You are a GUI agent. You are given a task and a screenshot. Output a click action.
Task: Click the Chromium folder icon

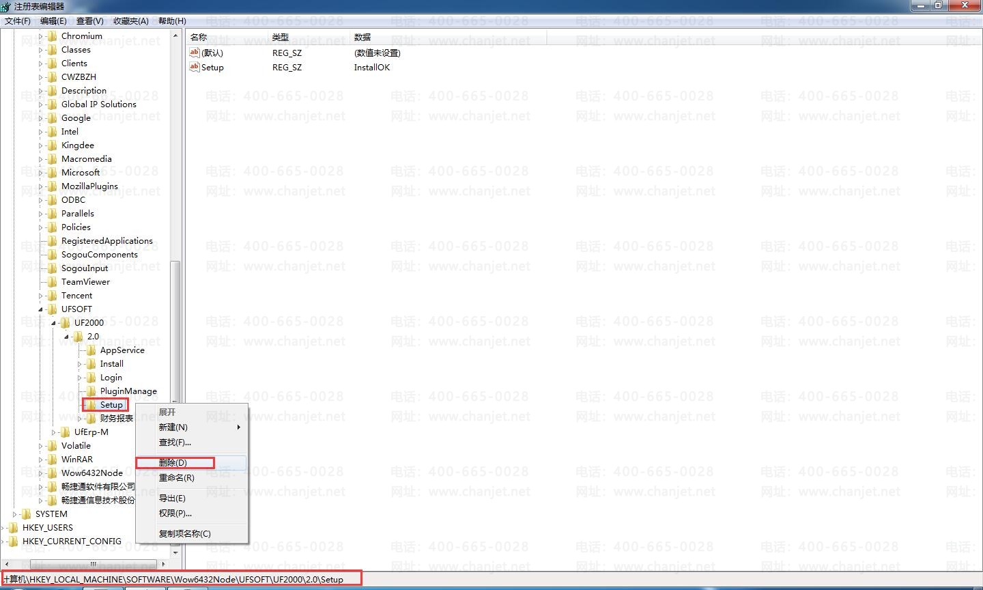tap(52, 36)
